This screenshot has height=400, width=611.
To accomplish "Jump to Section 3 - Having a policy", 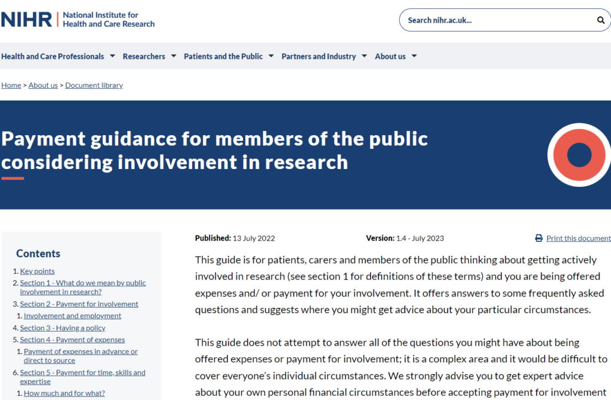I will tap(63, 327).
